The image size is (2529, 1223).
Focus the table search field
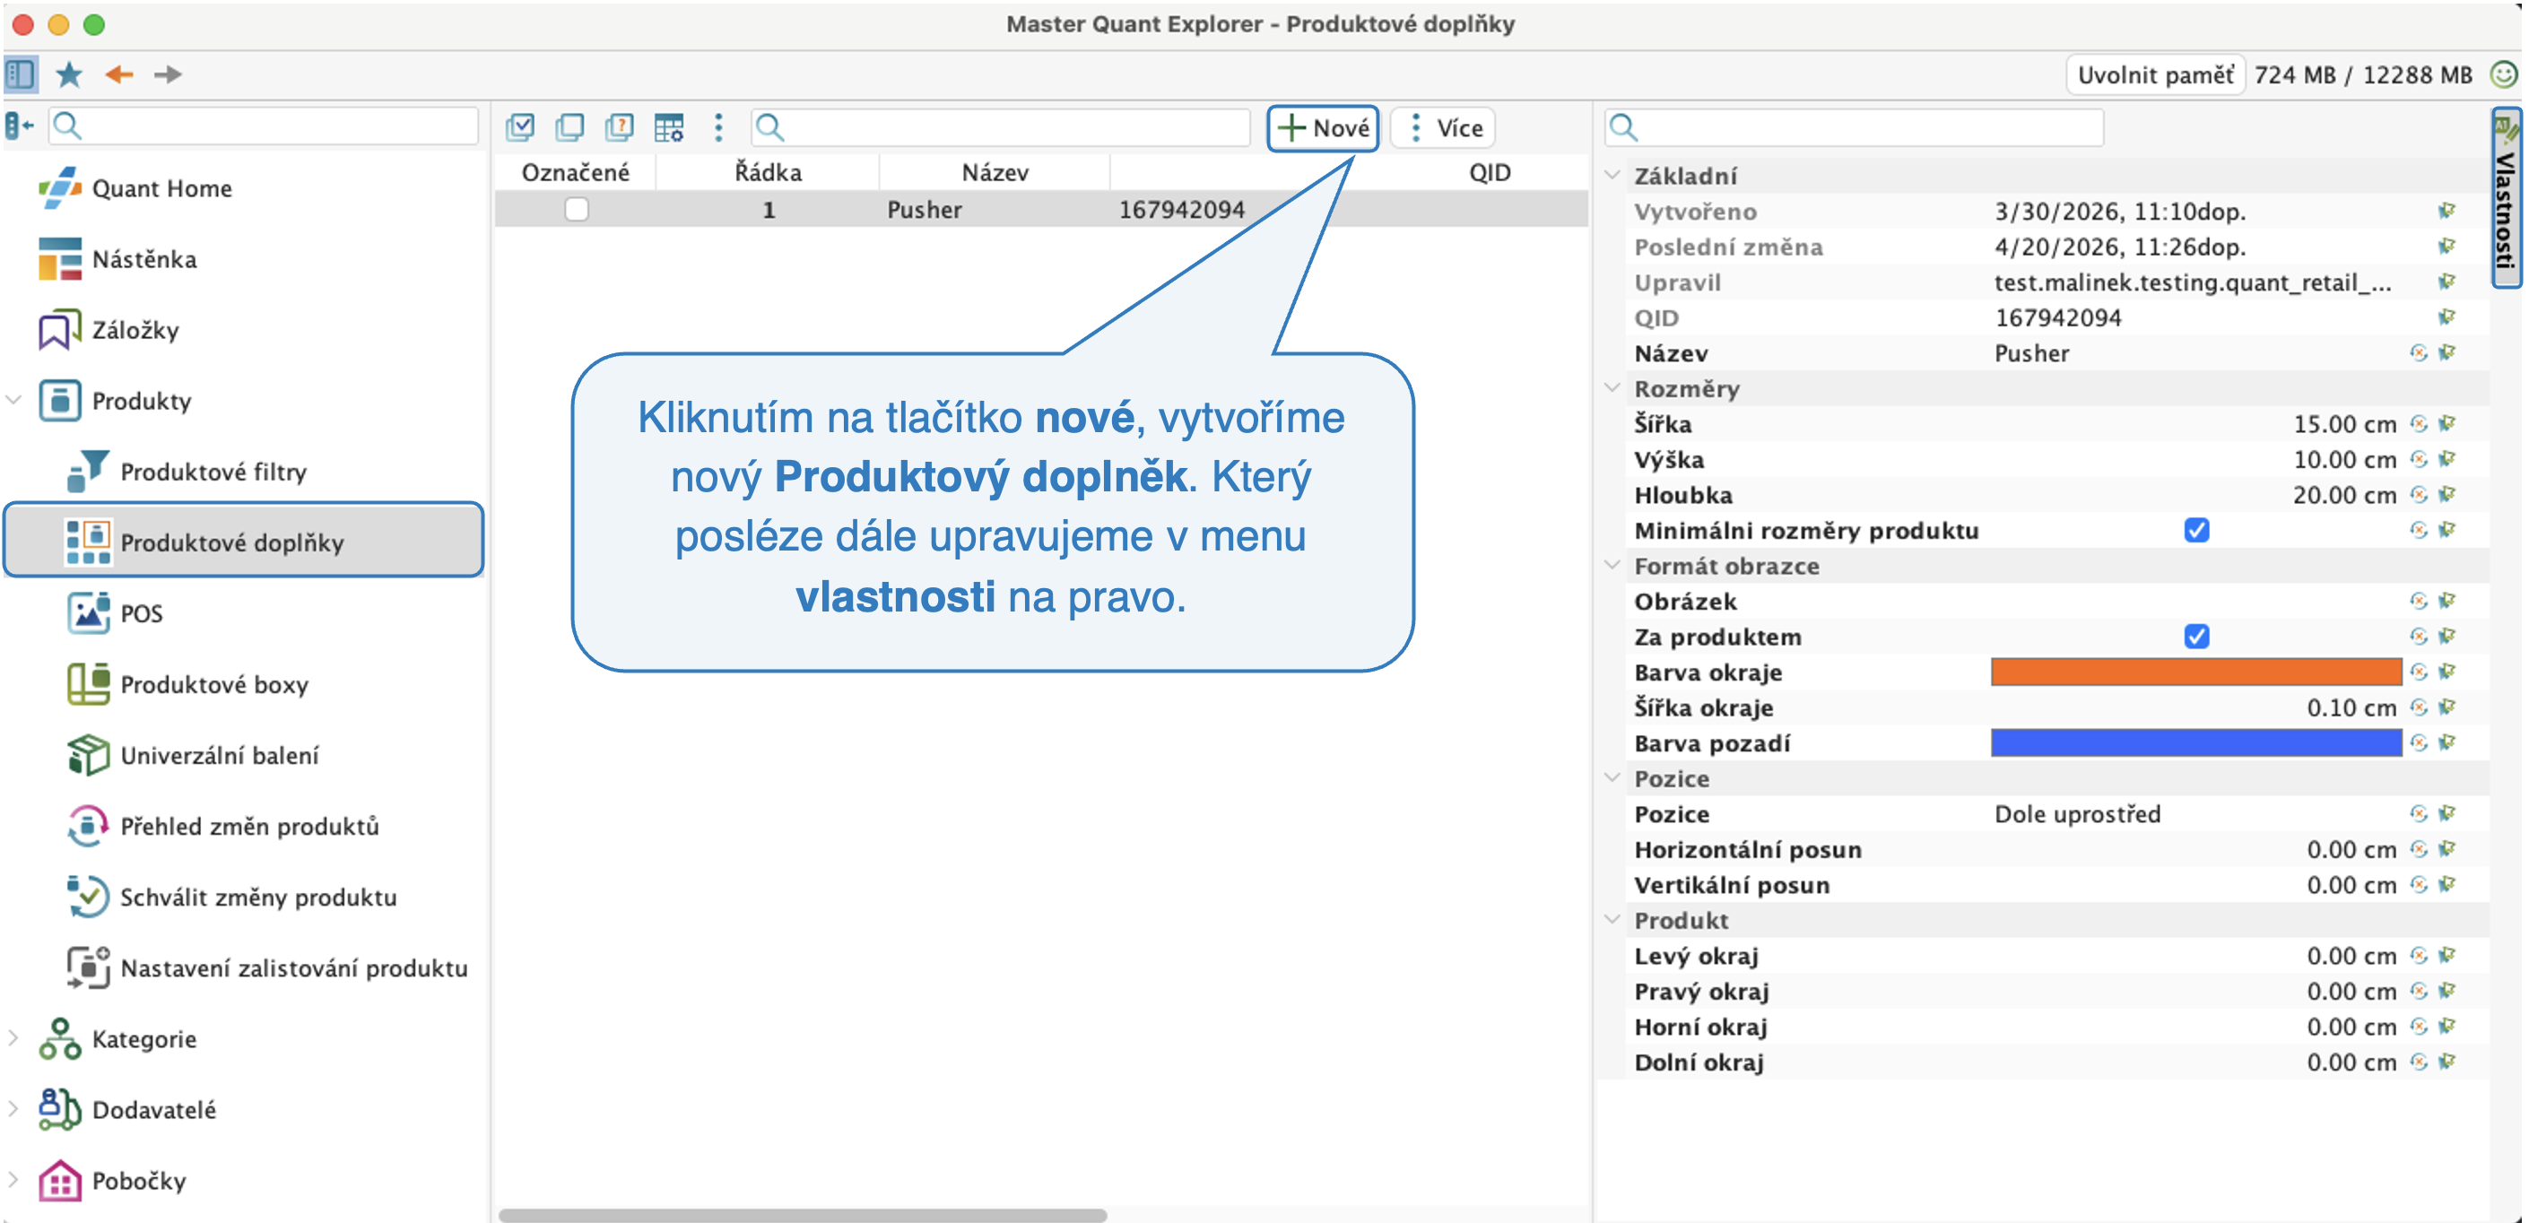pyautogui.click(x=1001, y=126)
